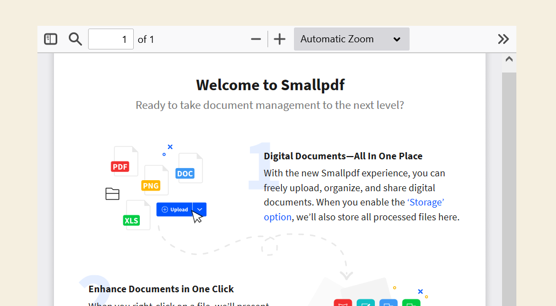
Task: Open the tools menu double chevron
Action: [503, 39]
